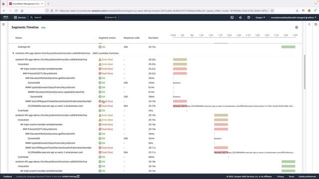Click the Feedback button in footer
319x179 pixels.
(8, 177)
